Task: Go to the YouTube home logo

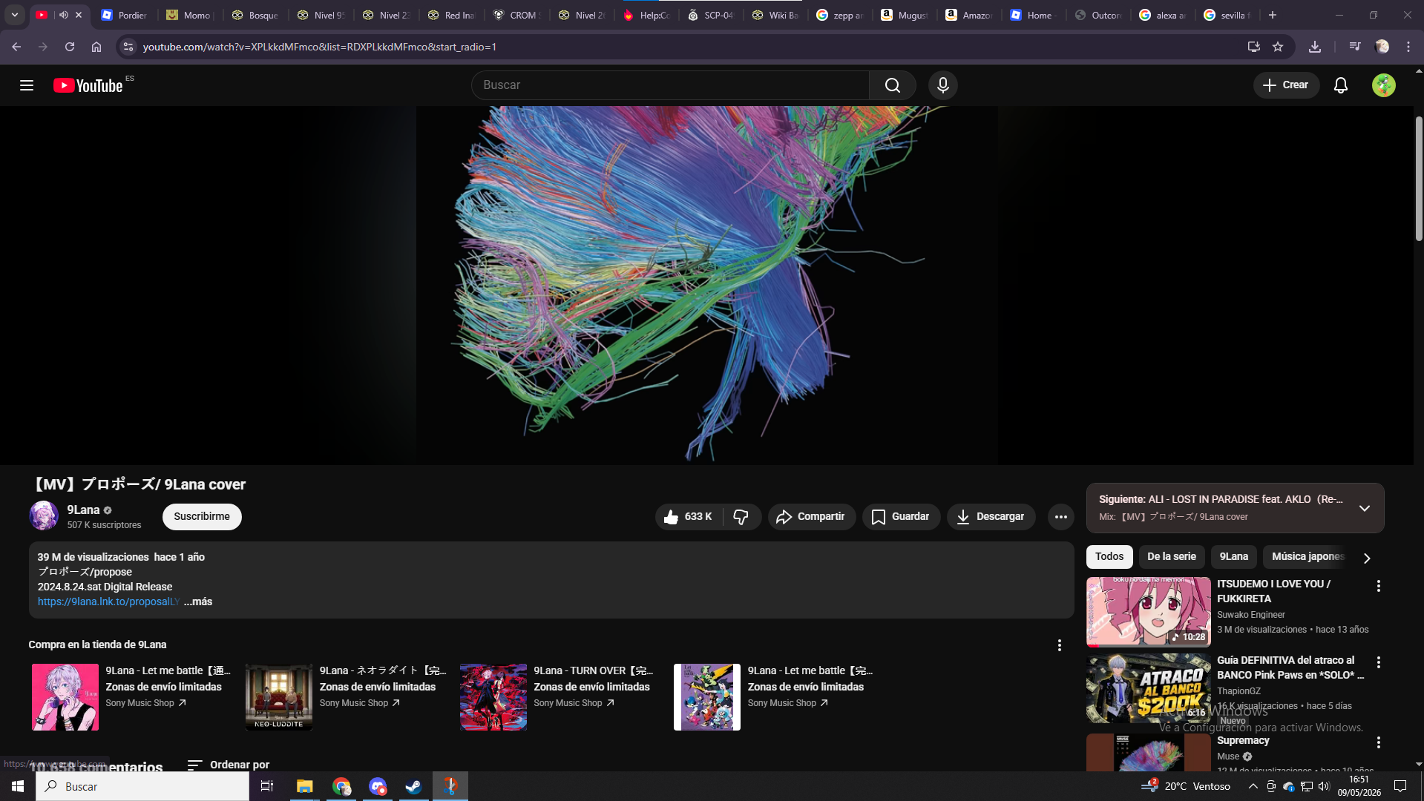Action: pyautogui.click(x=88, y=85)
